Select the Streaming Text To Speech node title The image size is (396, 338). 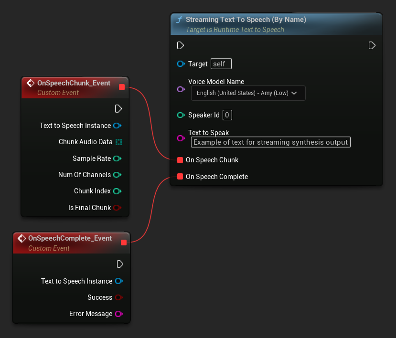(246, 20)
